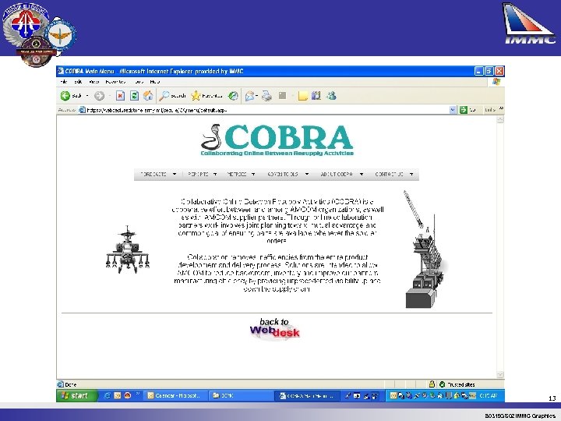Open the Tools menu
This screenshot has height=421, width=561.
[x=139, y=82]
